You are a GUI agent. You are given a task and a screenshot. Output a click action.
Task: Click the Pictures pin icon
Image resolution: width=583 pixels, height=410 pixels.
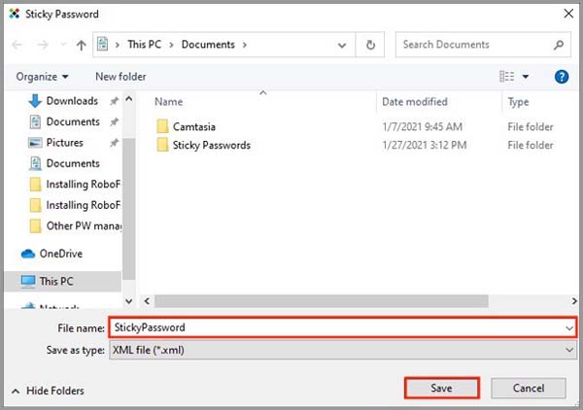[x=114, y=143]
